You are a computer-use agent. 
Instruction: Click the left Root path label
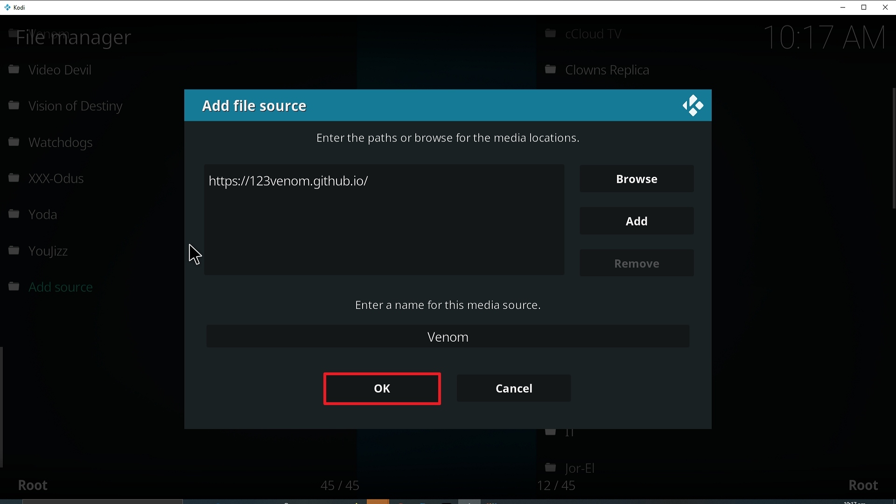tap(33, 486)
